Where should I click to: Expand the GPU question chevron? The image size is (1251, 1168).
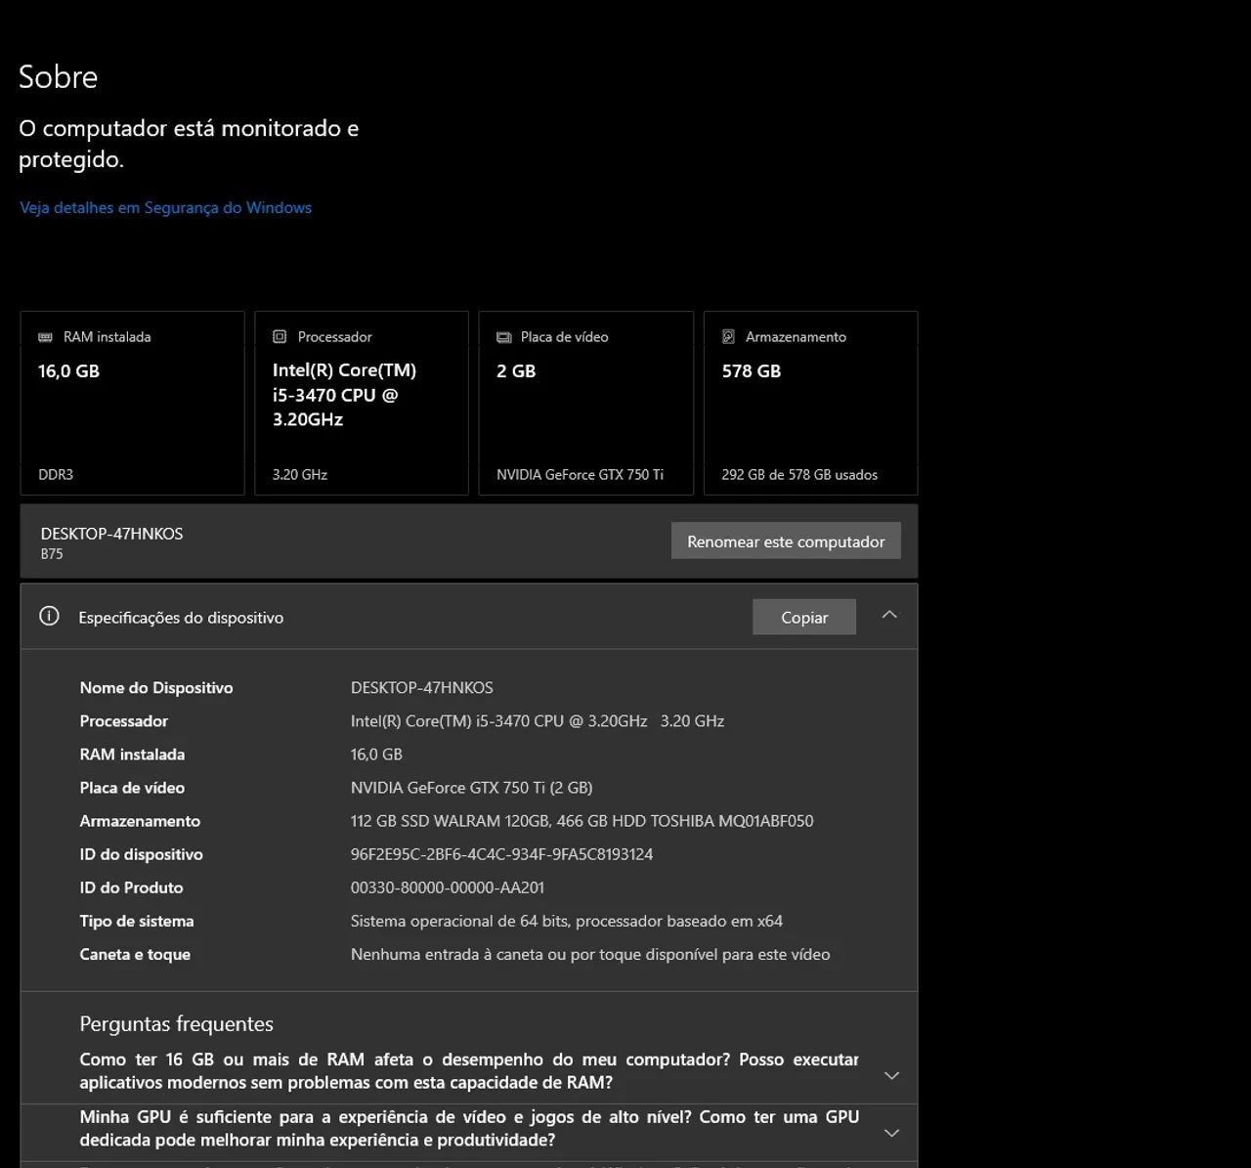click(891, 1133)
